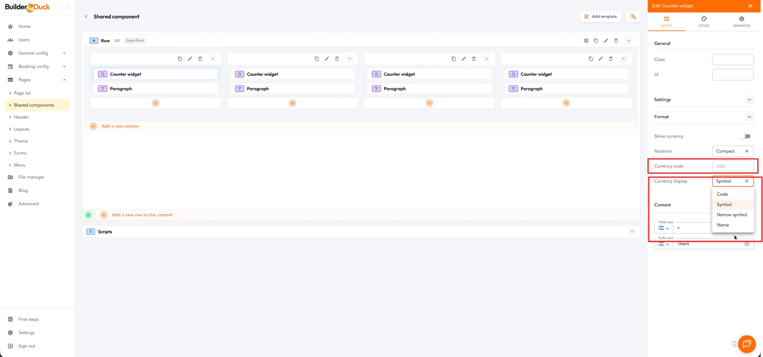Click the translate icon next to Add template

point(633,17)
